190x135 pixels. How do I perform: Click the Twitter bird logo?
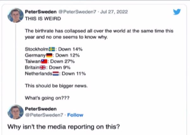176,12
